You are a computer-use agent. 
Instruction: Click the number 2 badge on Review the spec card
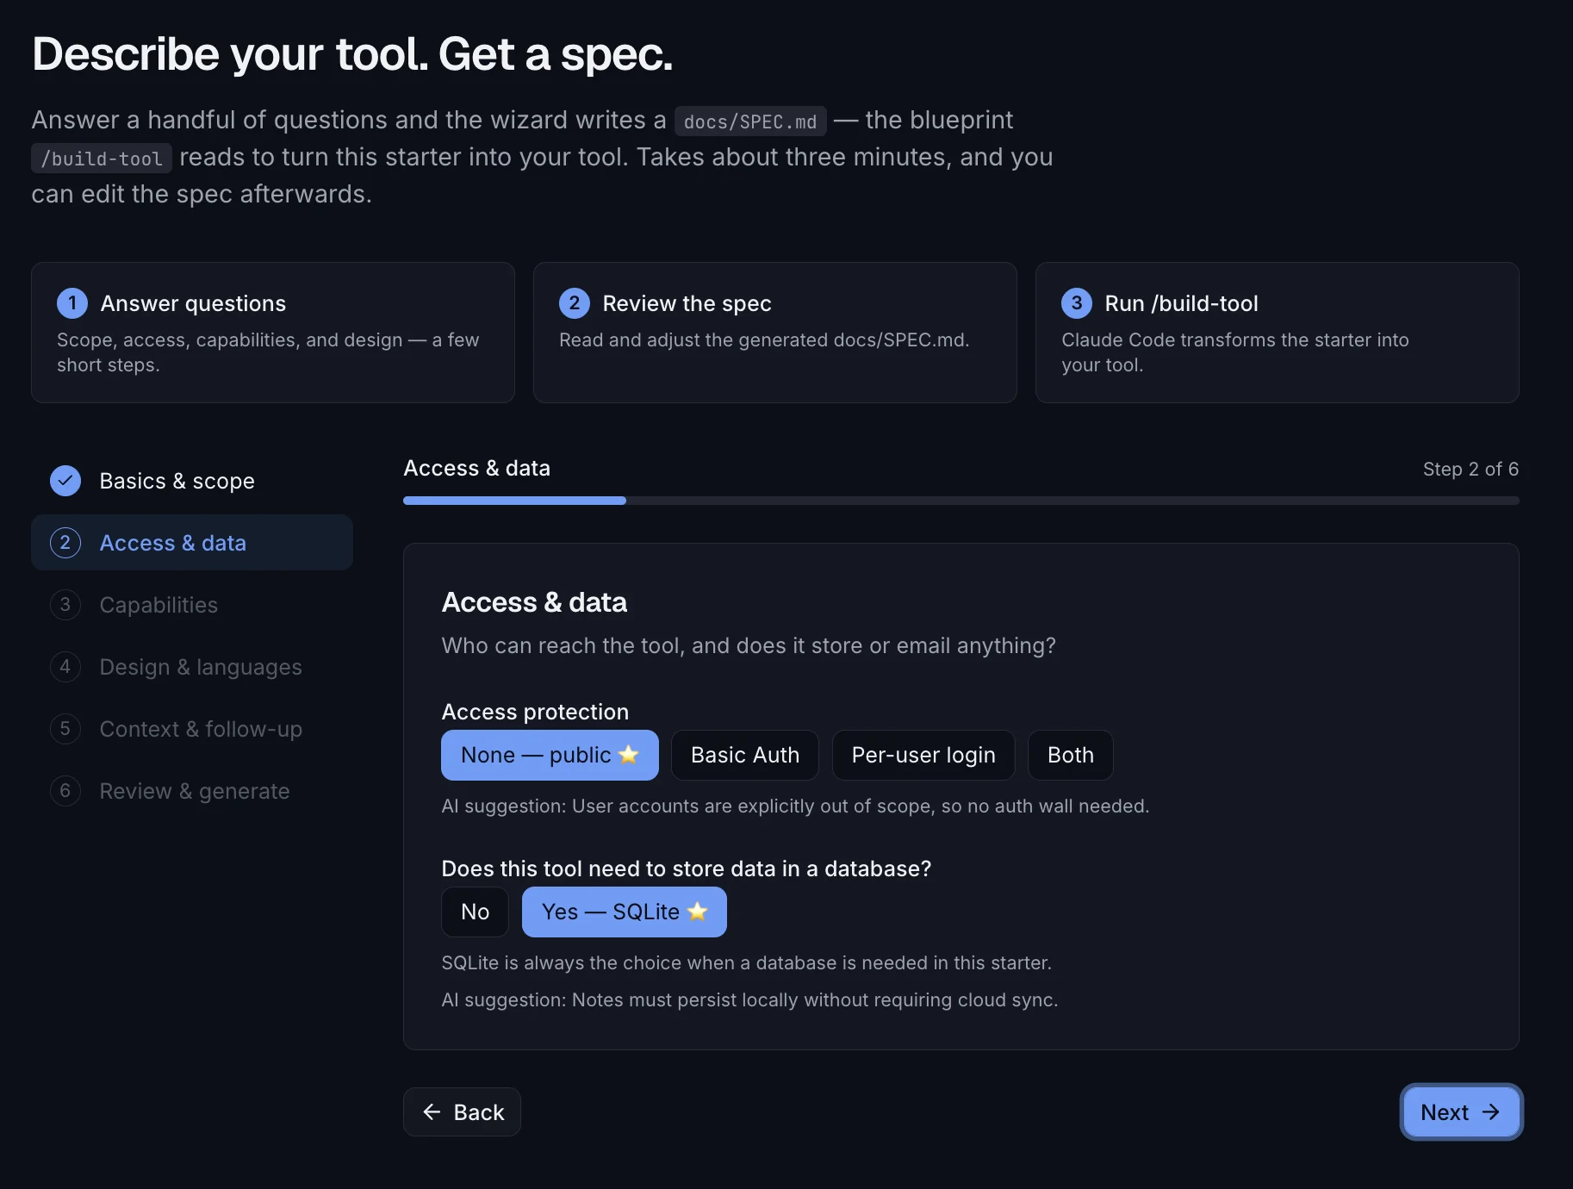[575, 303]
